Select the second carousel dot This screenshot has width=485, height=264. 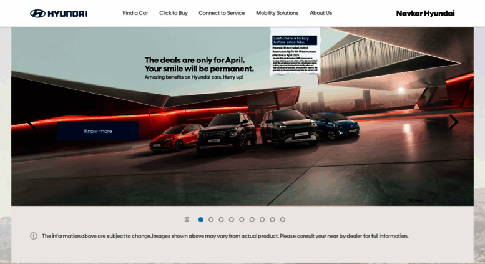211,220
